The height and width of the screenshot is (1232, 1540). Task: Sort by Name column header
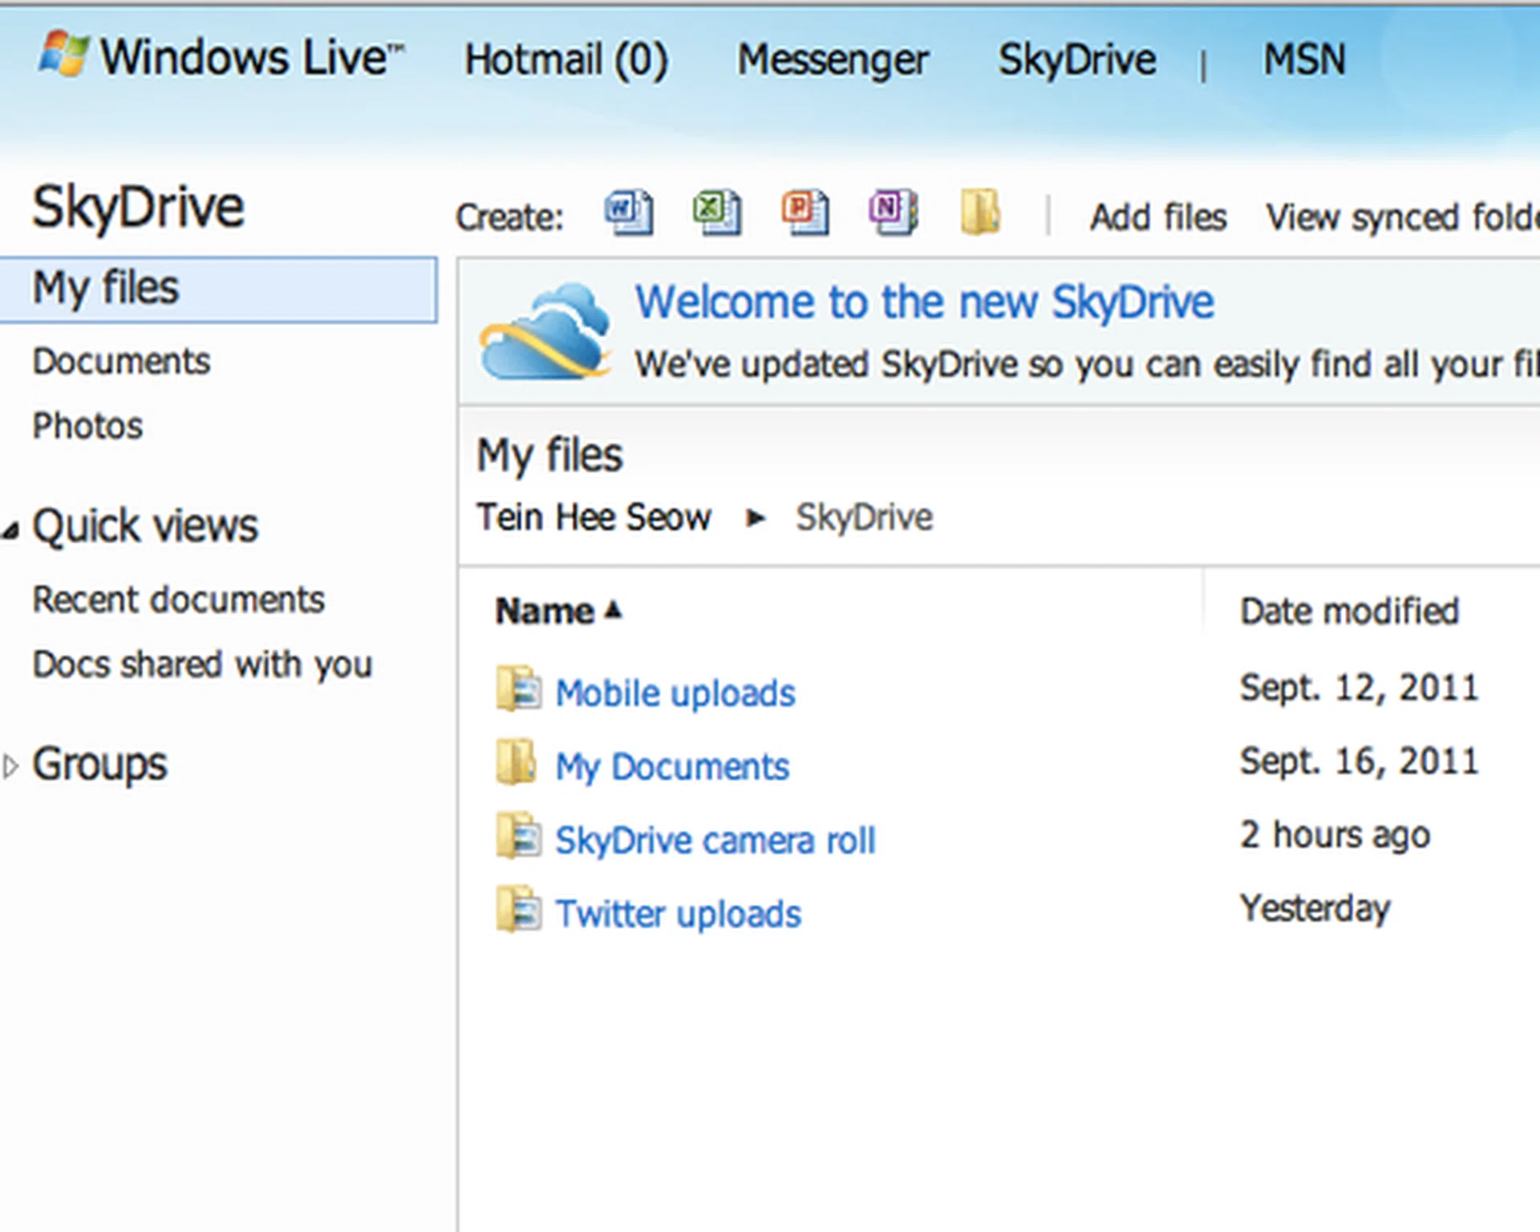point(545,611)
